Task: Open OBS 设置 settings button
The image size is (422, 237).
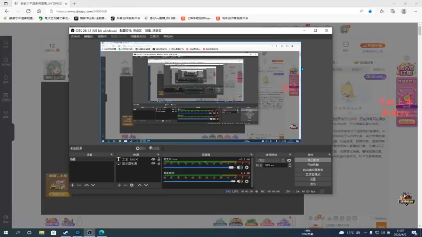Action: point(313,179)
